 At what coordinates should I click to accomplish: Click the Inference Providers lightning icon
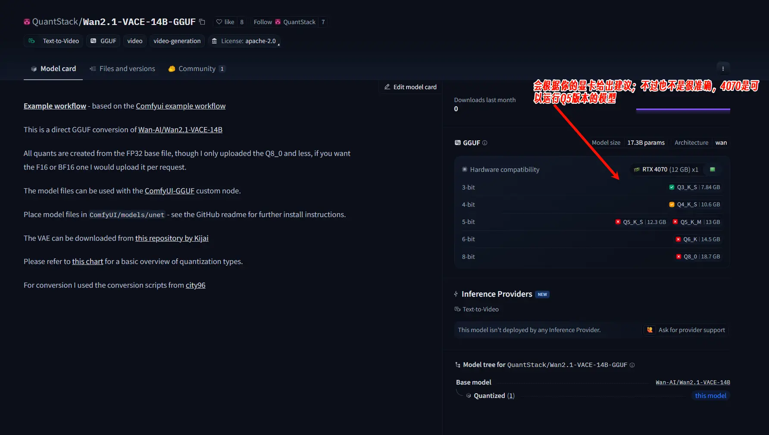[x=456, y=294]
